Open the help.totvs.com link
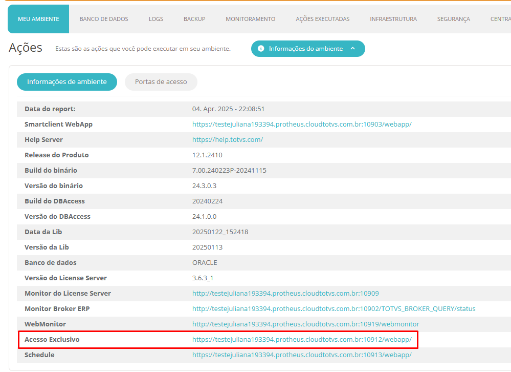 (x=228, y=140)
